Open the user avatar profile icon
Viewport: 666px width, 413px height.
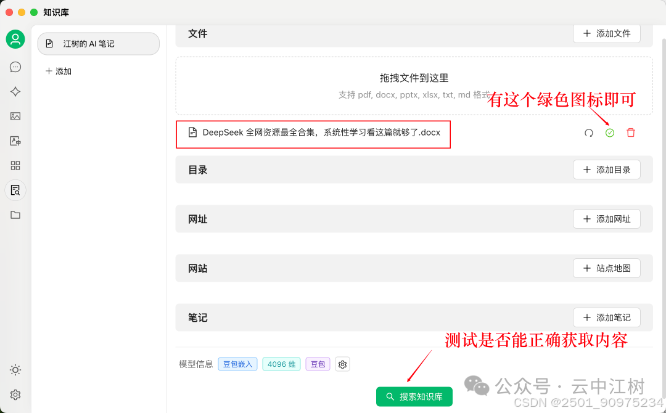pos(15,39)
